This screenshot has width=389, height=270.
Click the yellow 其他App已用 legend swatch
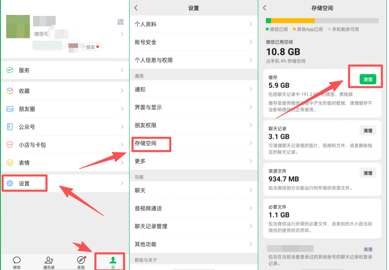pos(295,29)
